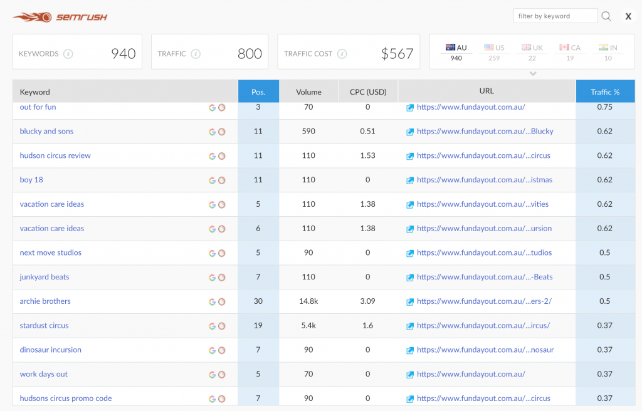Switch to the IN country tab
The width and height of the screenshot is (642, 411).
coord(608,52)
